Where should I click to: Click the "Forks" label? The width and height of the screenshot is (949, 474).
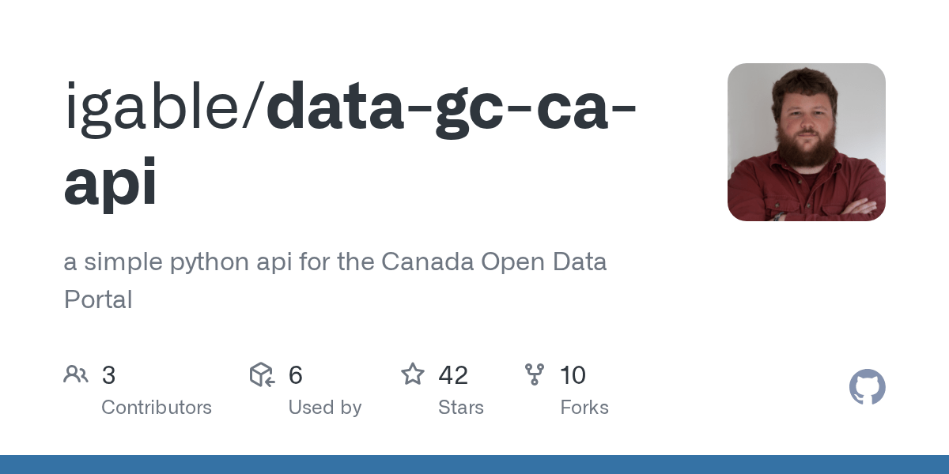(x=584, y=408)
